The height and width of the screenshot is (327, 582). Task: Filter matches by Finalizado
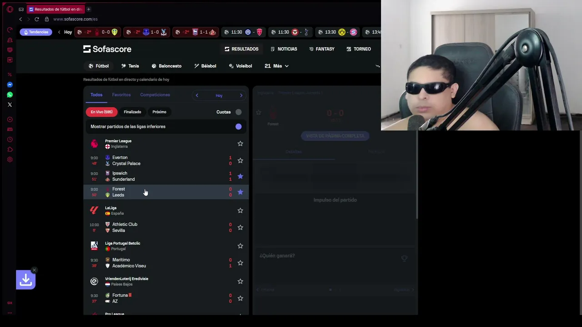tap(132, 112)
